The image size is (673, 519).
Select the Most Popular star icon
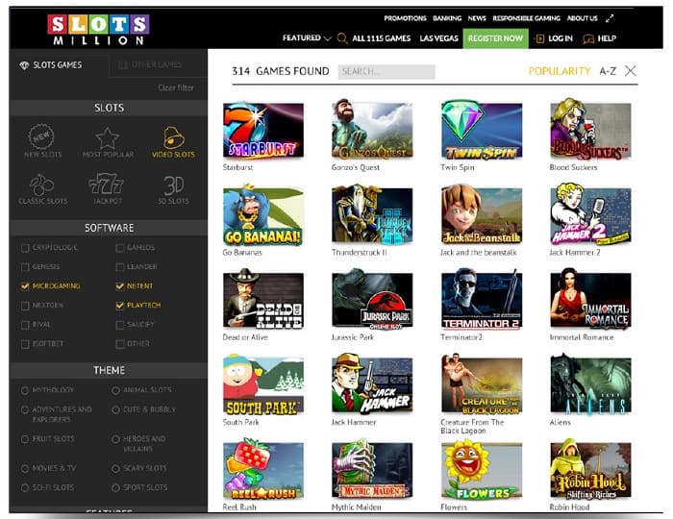tap(108, 137)
